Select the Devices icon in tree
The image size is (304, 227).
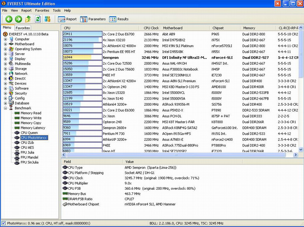click(11, 83)
